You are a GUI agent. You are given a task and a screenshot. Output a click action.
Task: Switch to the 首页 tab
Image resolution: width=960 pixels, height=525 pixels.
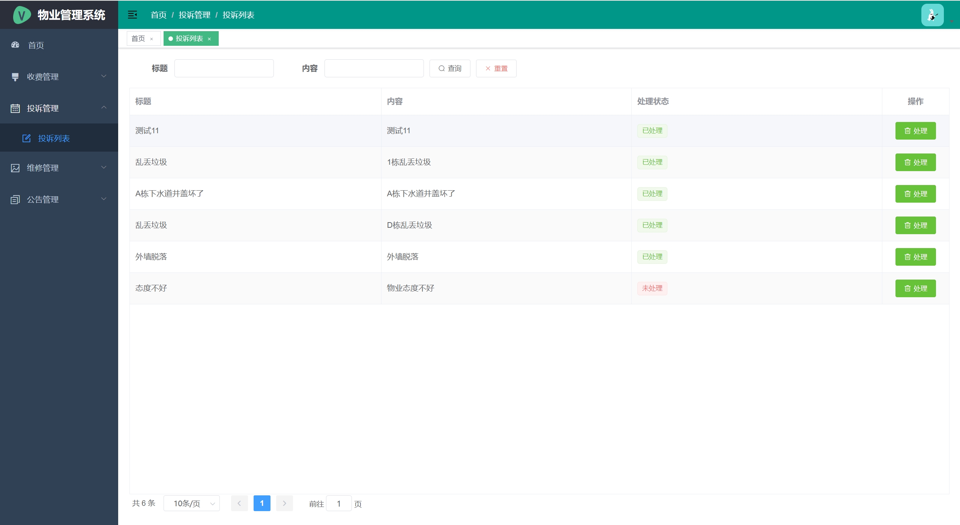(x=138, y=39)
